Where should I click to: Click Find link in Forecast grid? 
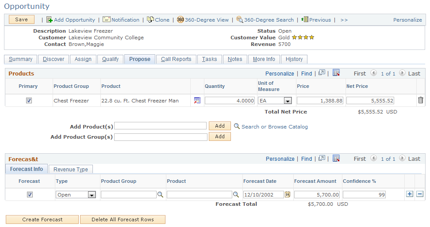[x=306, y=159]
